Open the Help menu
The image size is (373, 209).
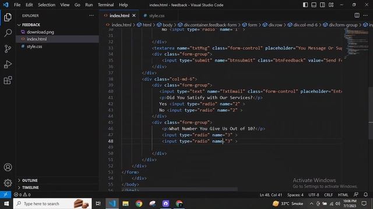tap(123, 5)
